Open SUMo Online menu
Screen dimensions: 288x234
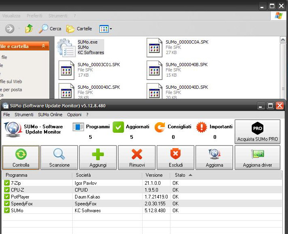[x=50, y=115]
